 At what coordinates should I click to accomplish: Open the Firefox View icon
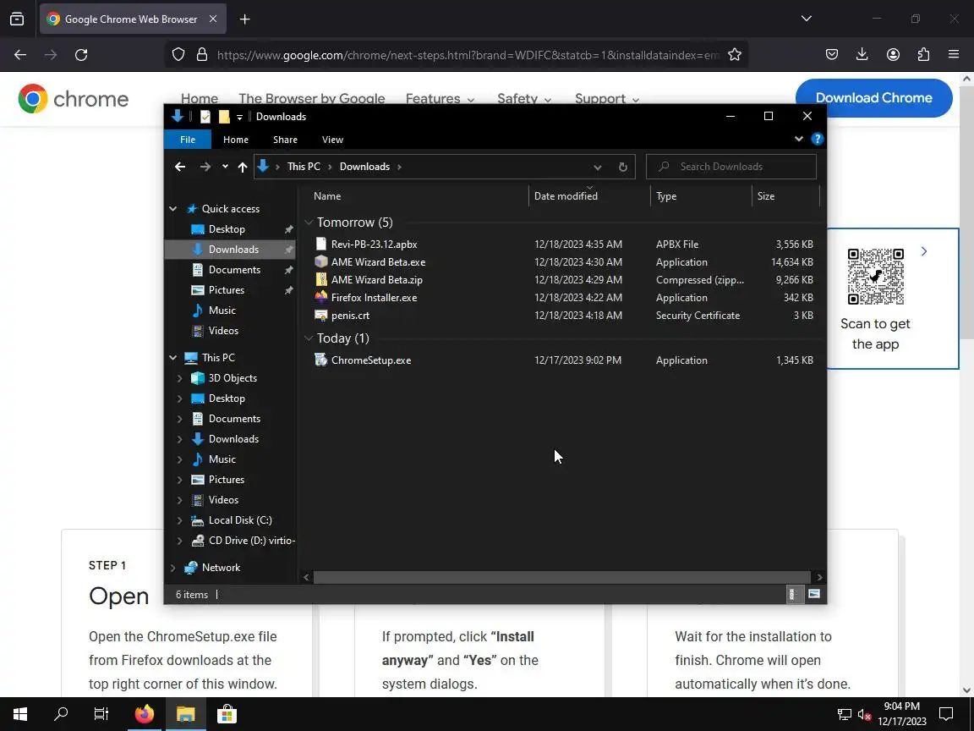point(18,19)
